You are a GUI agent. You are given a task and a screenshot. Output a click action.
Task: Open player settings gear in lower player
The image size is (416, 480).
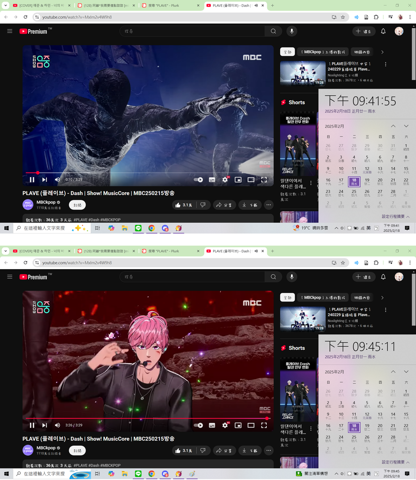225,425
